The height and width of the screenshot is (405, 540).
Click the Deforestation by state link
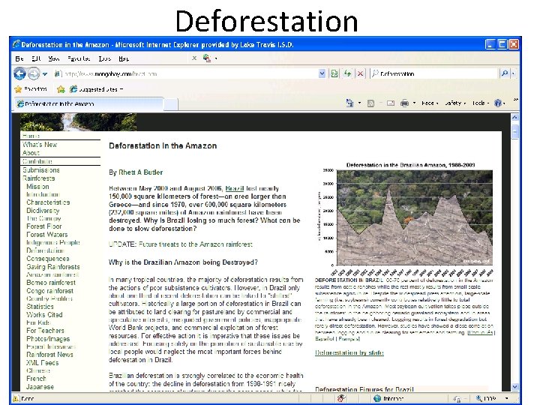(349, 352)
